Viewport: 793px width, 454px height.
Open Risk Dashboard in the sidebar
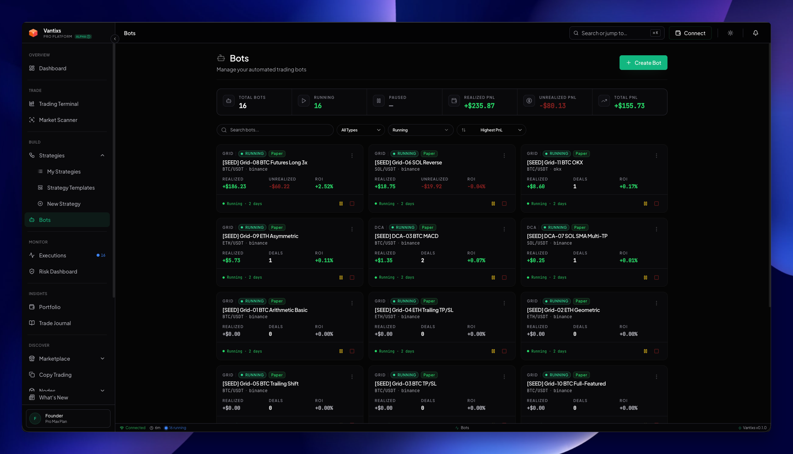67,272
